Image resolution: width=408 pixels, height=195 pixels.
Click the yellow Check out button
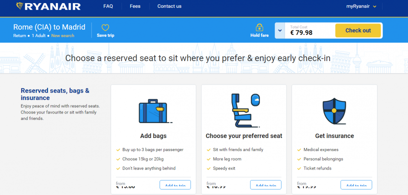click(x=358, y=30)
